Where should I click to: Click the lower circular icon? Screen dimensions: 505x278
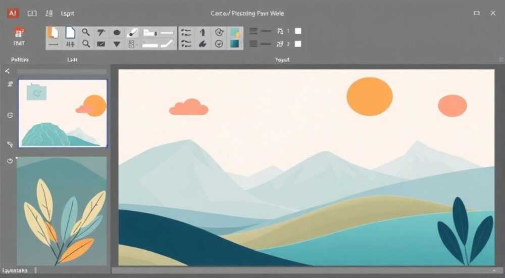point(219,44)
